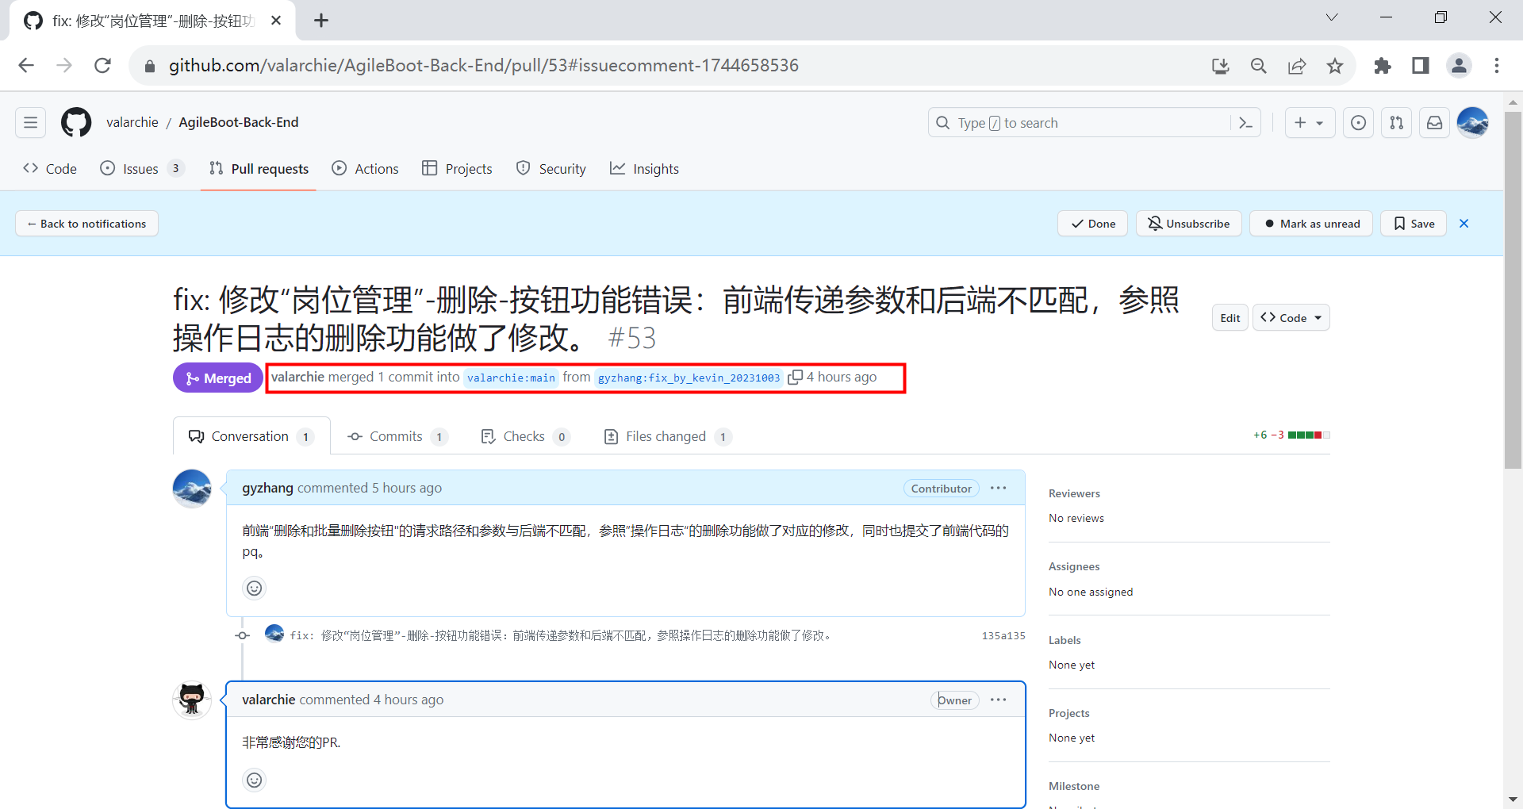The height and width of the screenshot is (809, 1523).
Task: Click the browser address bar URL
Action: (x=483, y=66)
